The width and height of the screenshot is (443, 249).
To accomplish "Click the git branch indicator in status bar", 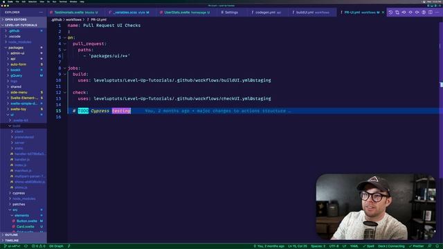I will point(12,246).
